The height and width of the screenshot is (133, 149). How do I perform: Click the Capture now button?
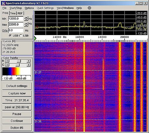pos(17,93)
